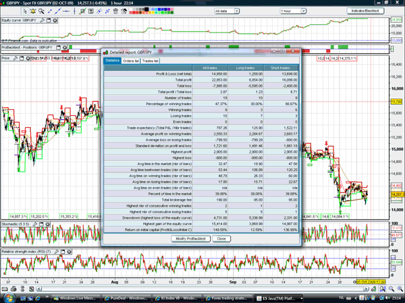
Task: Select the horizontal line tool
Action: coord(66,11)
